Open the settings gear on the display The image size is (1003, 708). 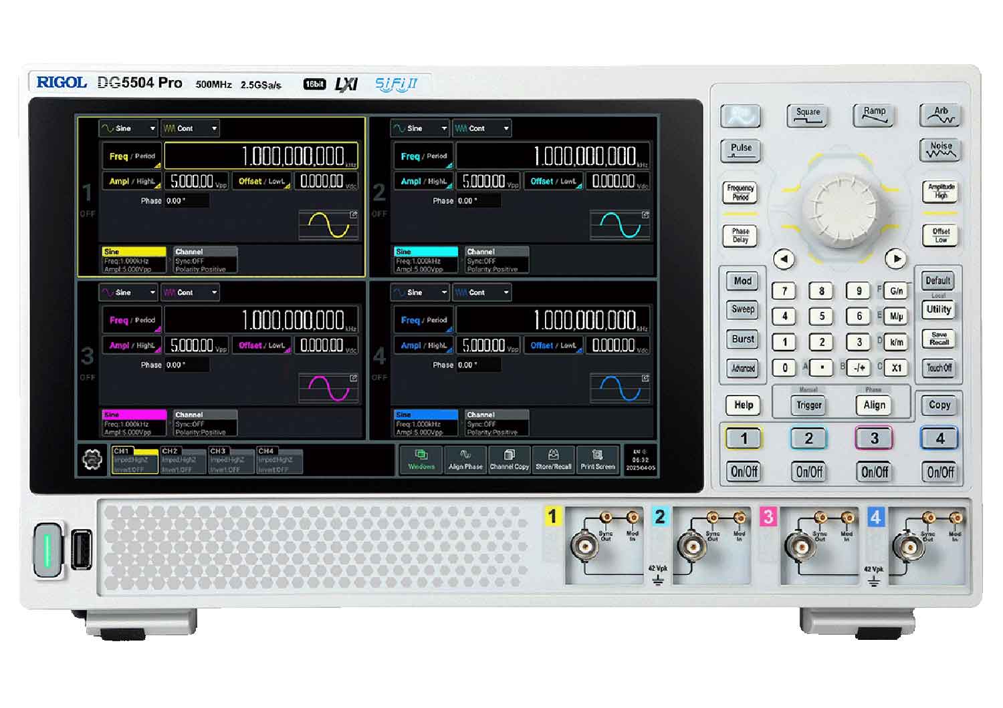point(92,460)
